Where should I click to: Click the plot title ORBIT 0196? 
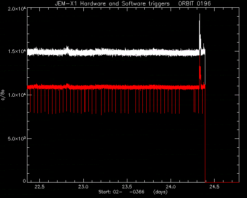tap(195, 3)
